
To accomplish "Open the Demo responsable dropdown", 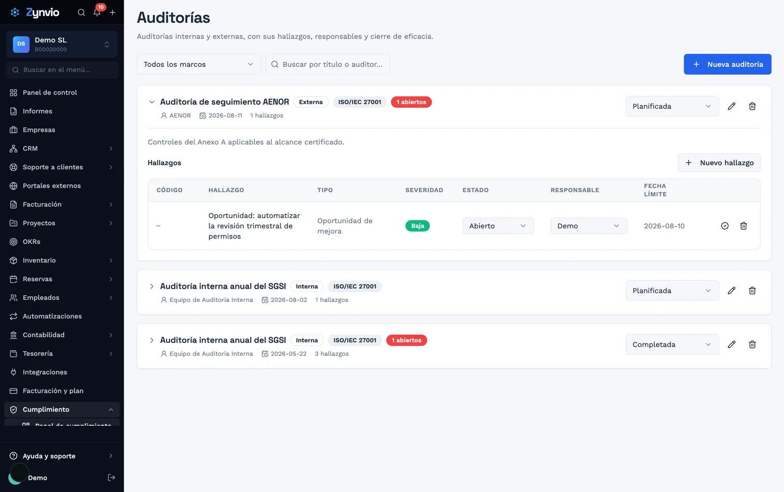I will [589, 226].
